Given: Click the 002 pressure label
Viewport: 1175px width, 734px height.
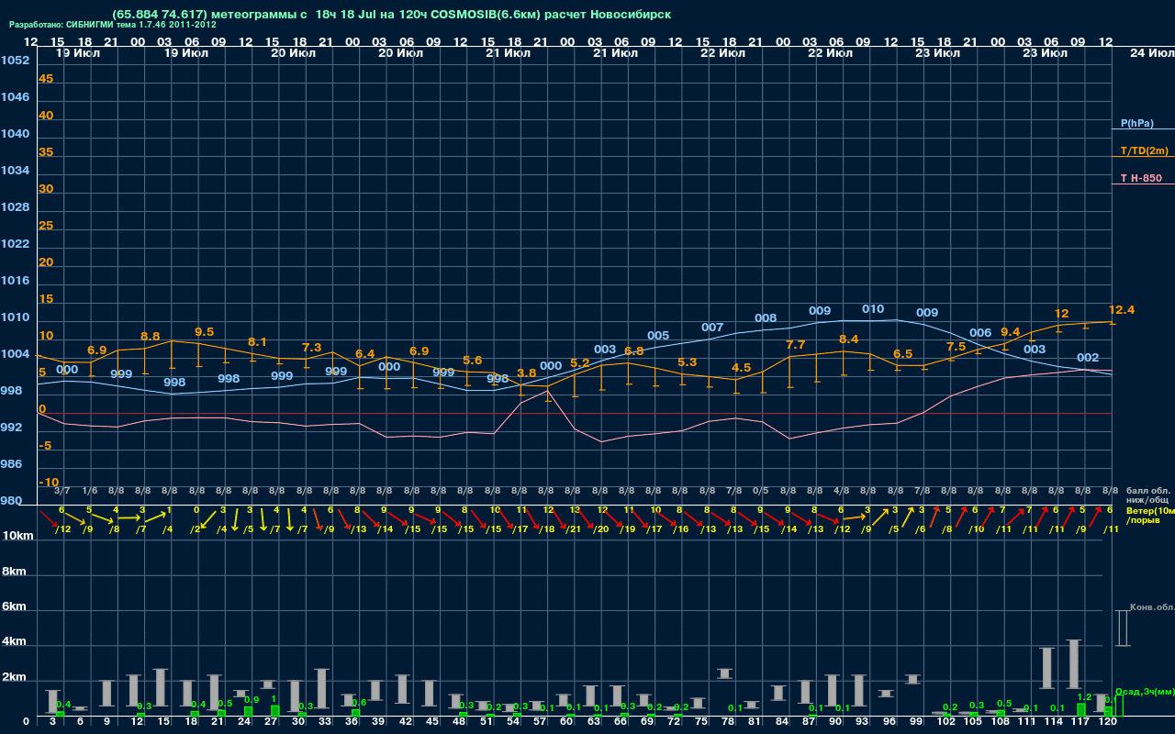Looking at the screenshot, I should 1088,358.
